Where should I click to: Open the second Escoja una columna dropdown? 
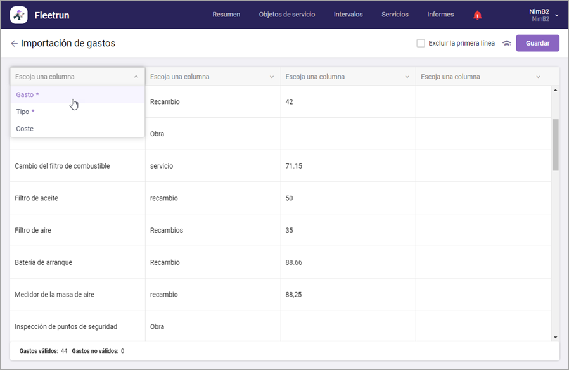coord(212,77)
